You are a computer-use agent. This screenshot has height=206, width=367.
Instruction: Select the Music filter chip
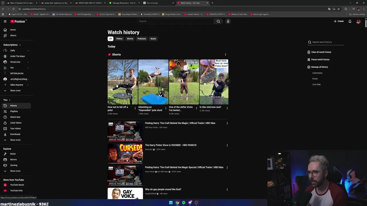pos(153,39)
